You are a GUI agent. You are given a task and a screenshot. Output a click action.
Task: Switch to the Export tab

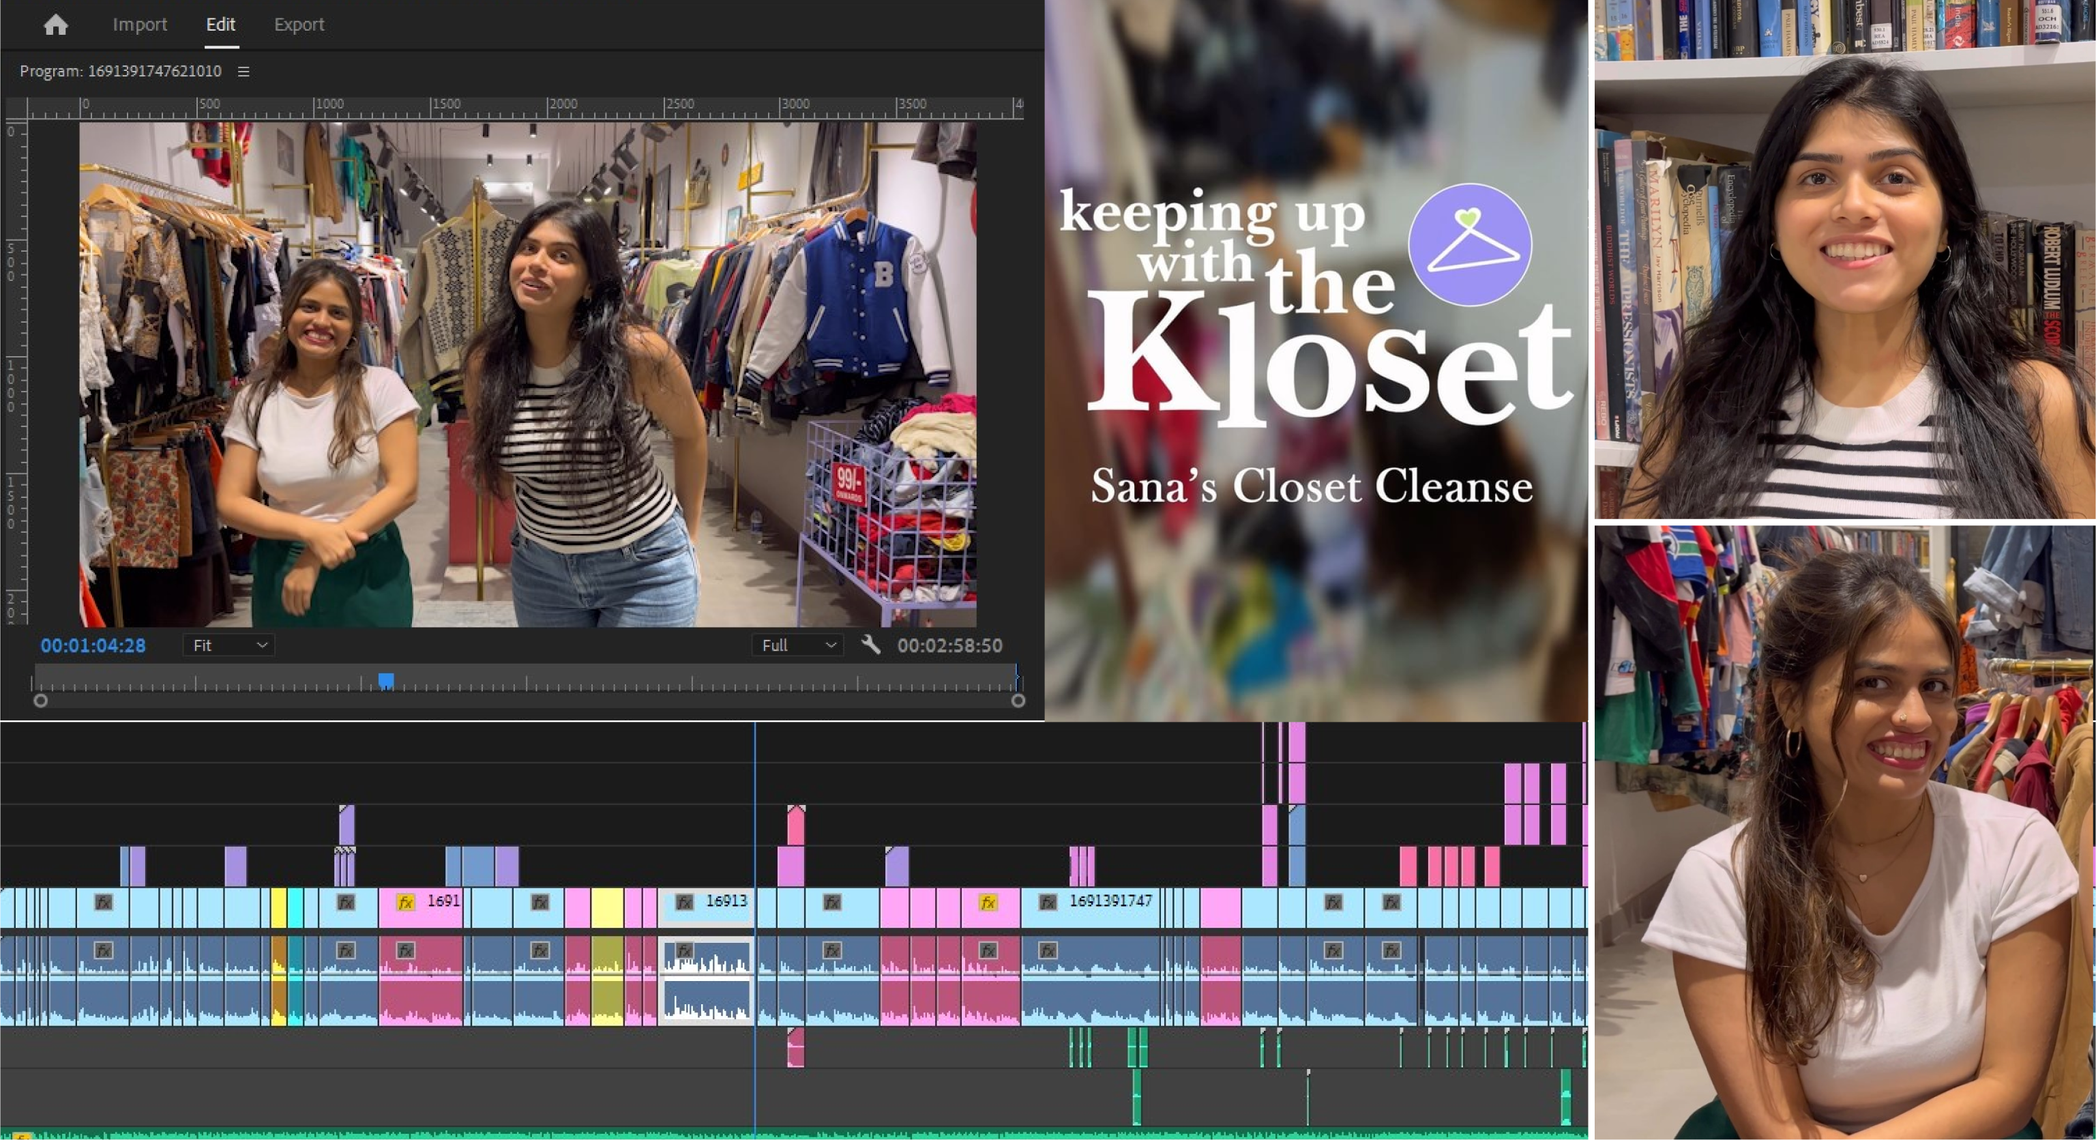tap(299, 25)
